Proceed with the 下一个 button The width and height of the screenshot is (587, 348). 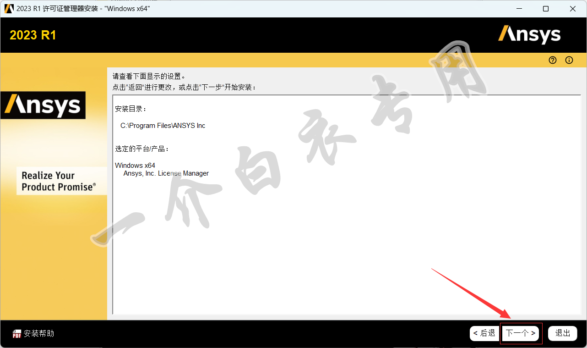521,333
